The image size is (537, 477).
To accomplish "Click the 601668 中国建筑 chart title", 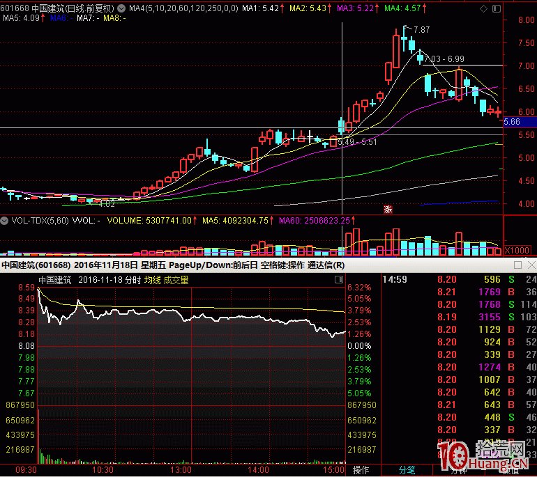I will coord(57,8).
